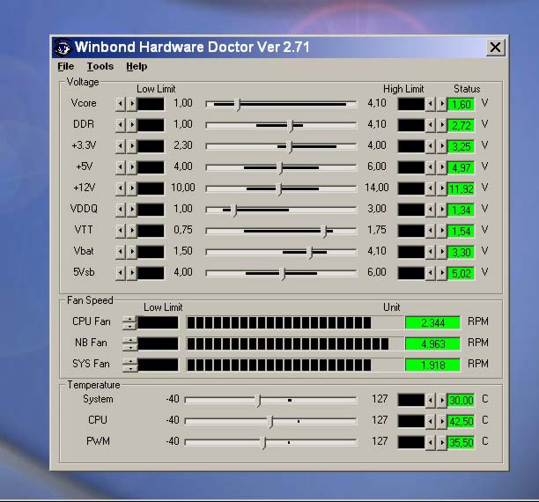The image size is (539, 502).
Task: Decrease VDDQ high limit with left arrow
Action: (x=430, y=210)
